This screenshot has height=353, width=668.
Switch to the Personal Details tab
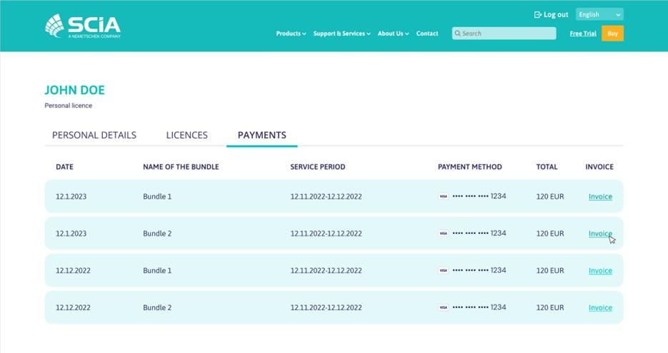coord(94,135)
